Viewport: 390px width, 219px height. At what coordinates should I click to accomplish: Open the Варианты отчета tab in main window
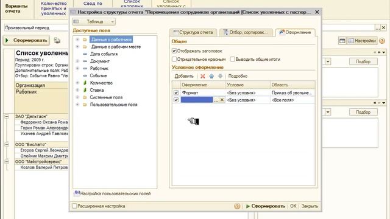click(16, 9)
